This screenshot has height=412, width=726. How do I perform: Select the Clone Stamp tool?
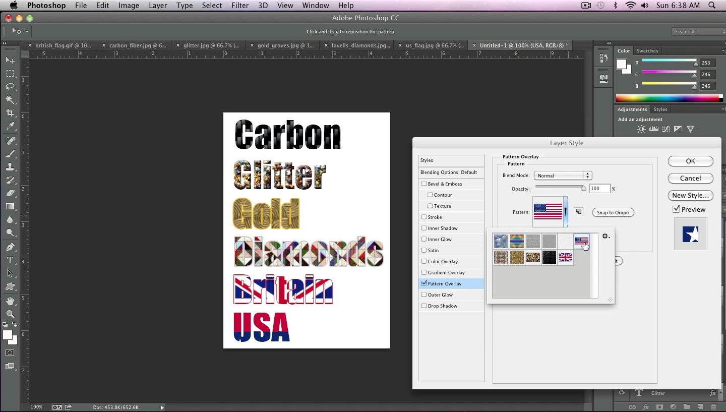coord(10,167)
